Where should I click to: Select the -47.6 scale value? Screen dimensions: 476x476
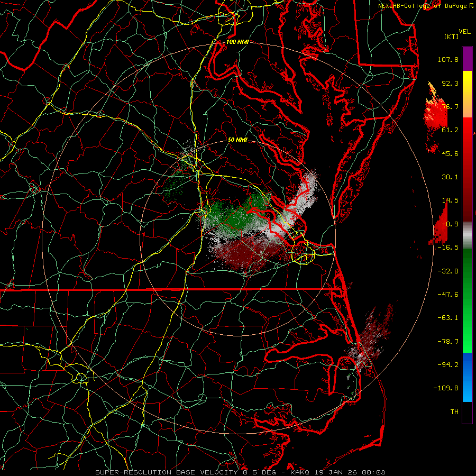point(448,295)
